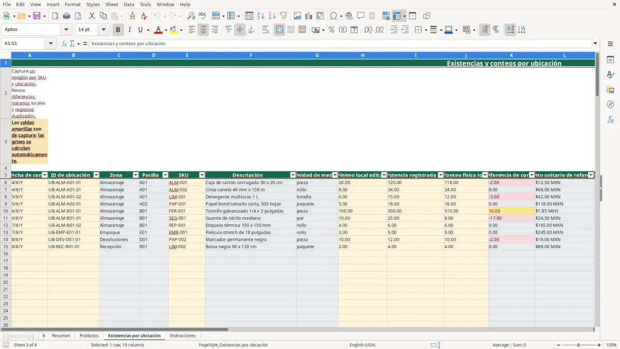Adjust the zoom slider in status bar
This screenshot has height=349, width=620.
point(578,345)
